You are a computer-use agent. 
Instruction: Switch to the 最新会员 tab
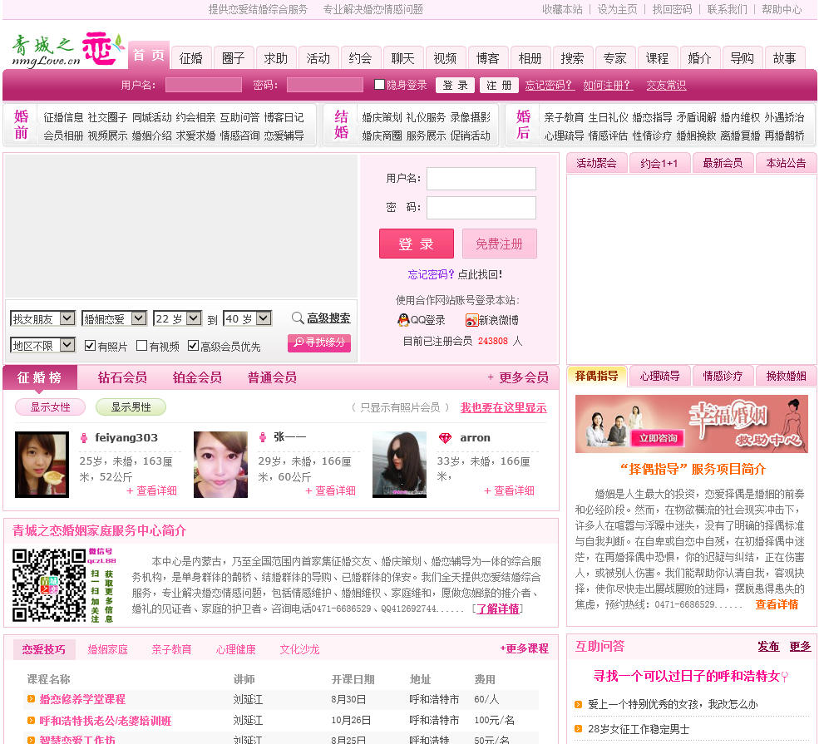pos(723,163)
